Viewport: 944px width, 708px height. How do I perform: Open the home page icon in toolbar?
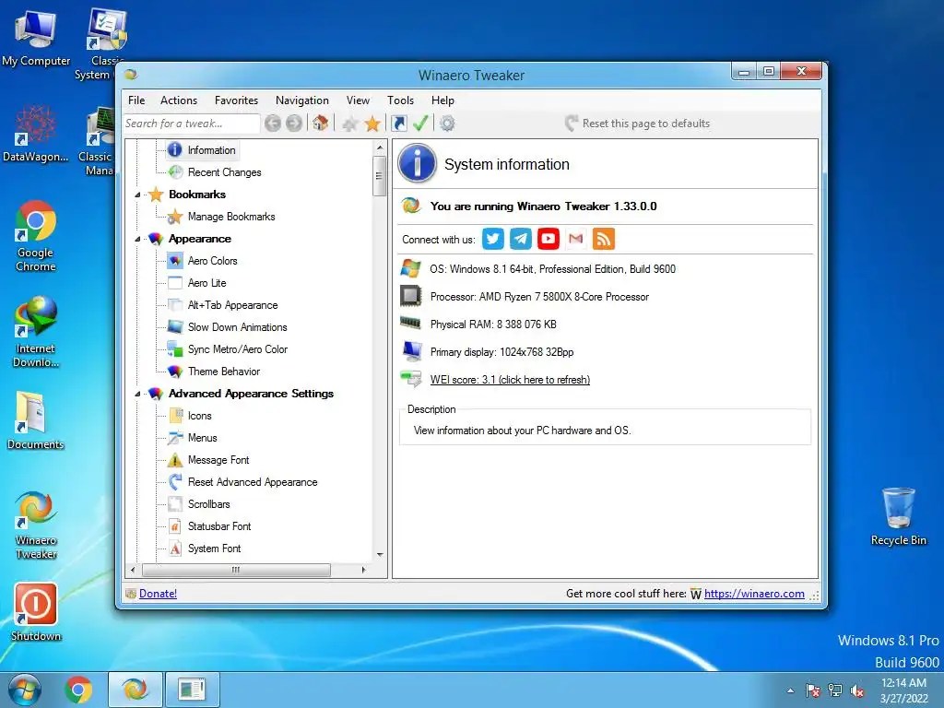pyautogui.click(x=320, y=124)
